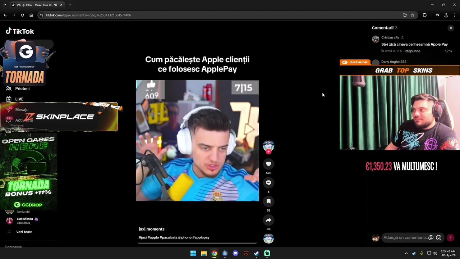This screenshot has width=460, height=259.
Task: Open Catadinaa's followed account
Action: pyautogui.click(x=22, y=221)
